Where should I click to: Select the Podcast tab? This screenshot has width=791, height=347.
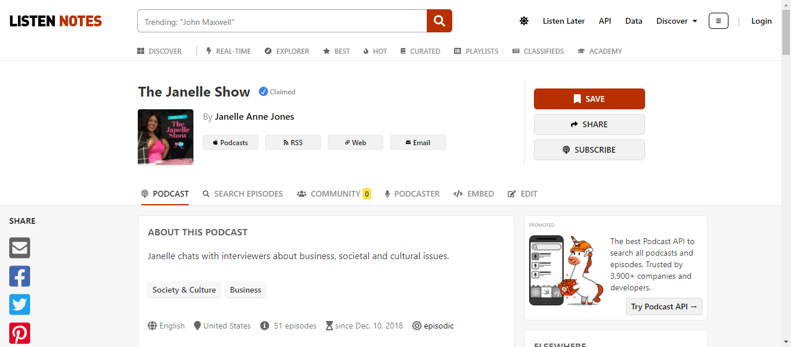[x=165, y=194]
